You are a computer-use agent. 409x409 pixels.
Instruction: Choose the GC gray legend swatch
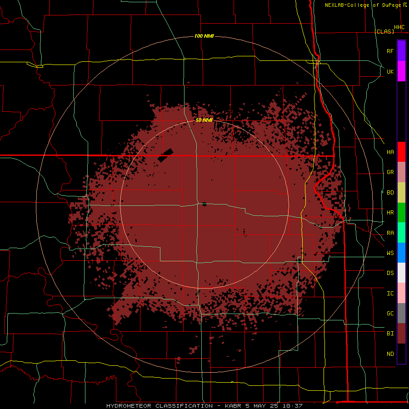[x=401, y=313]
